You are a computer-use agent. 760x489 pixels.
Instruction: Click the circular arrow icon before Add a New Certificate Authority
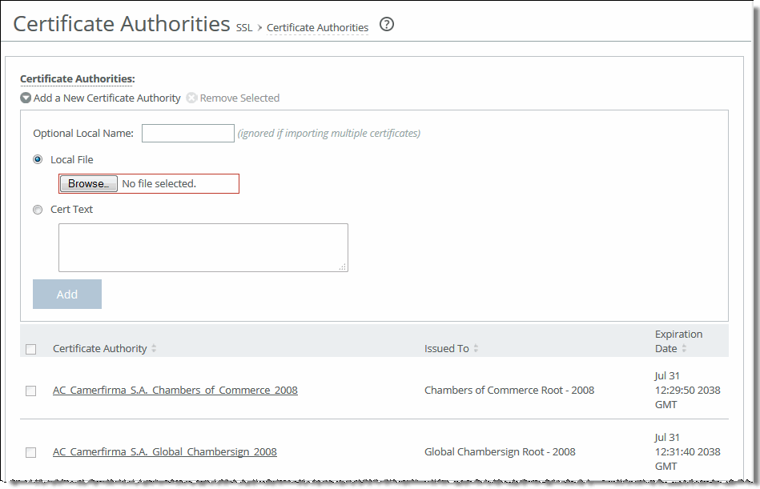(25, 97)
